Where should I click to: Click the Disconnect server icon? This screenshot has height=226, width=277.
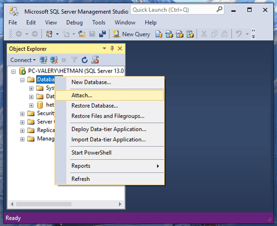click(54, 60)
